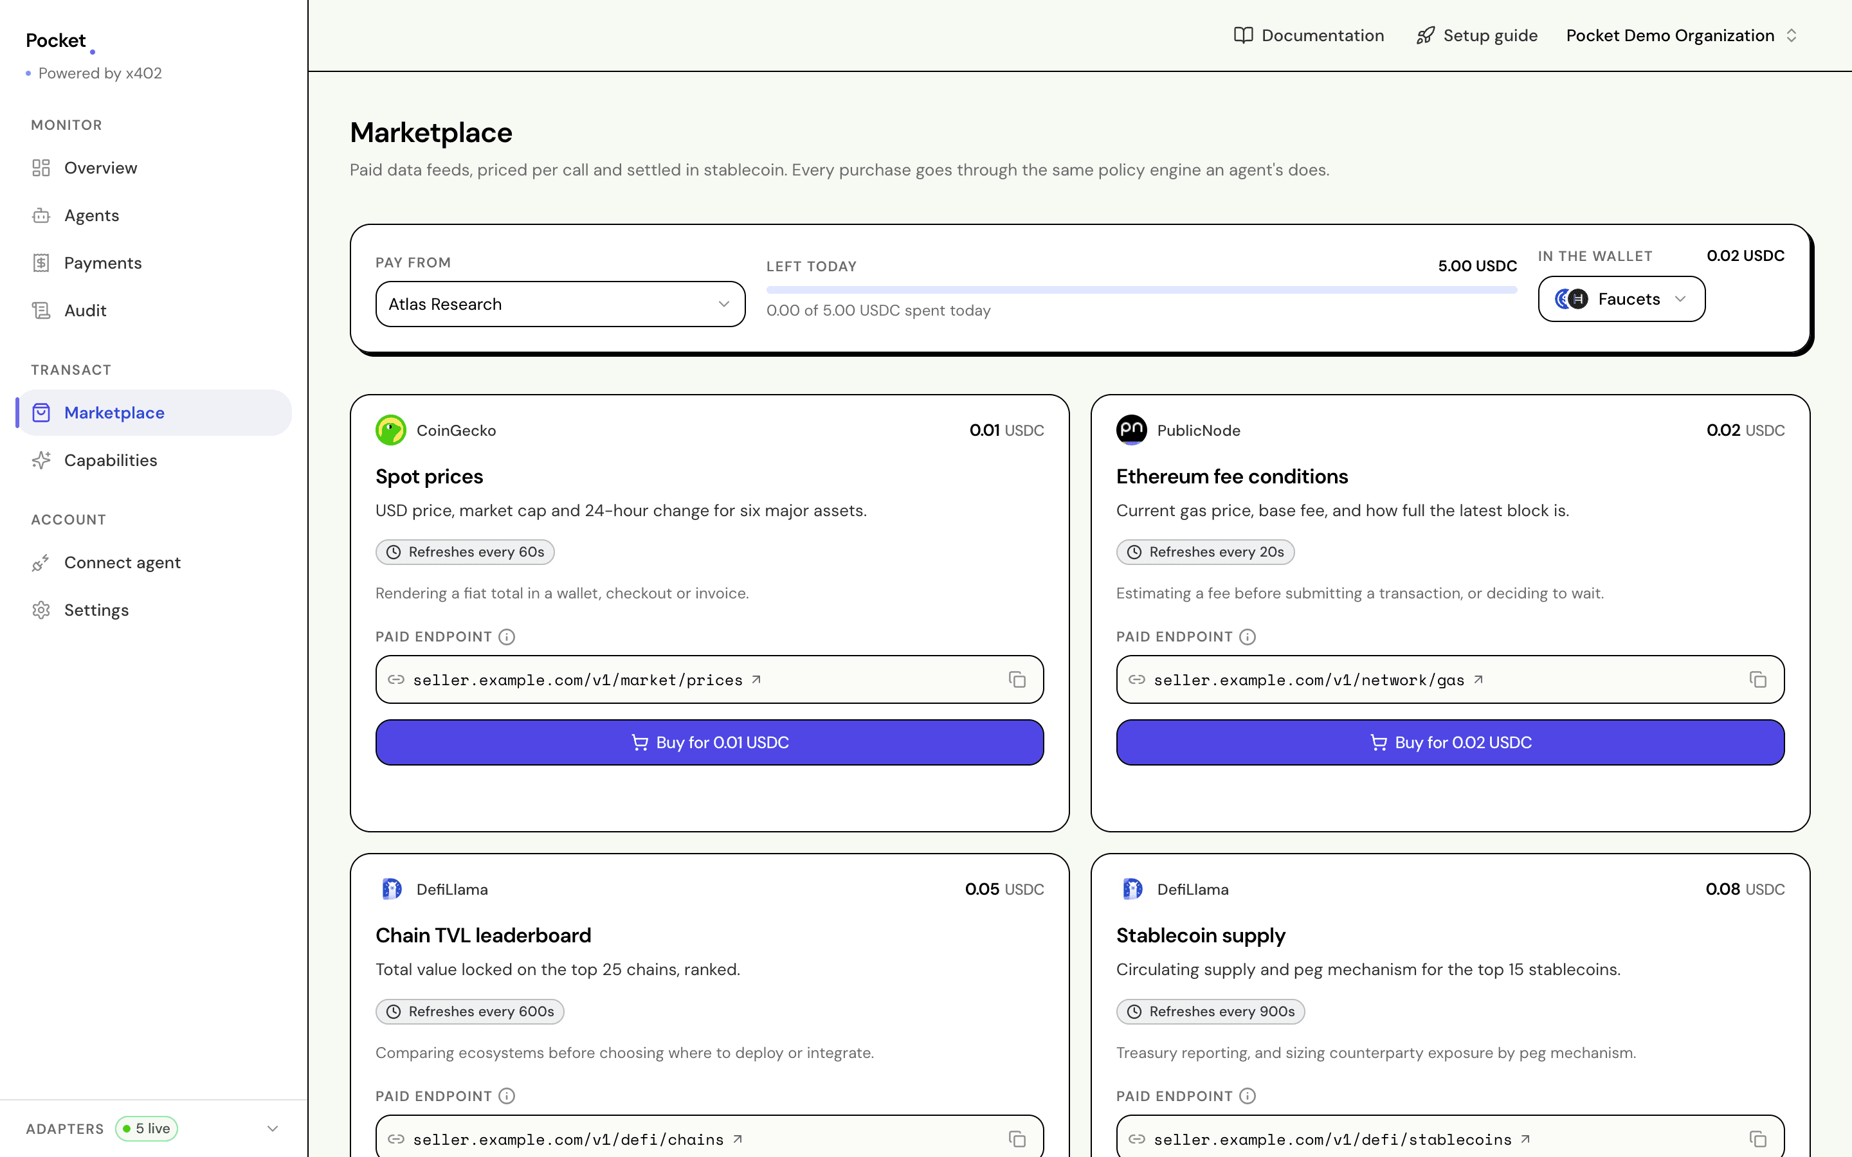
Task: Click "Refreshes every 20s" chip
Action: (1205, 552)
